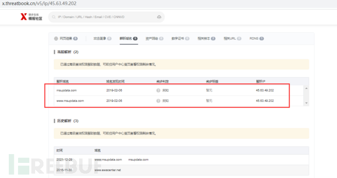
Task: Click the 域名发现时间 column header
Action: tap(115, 81)
